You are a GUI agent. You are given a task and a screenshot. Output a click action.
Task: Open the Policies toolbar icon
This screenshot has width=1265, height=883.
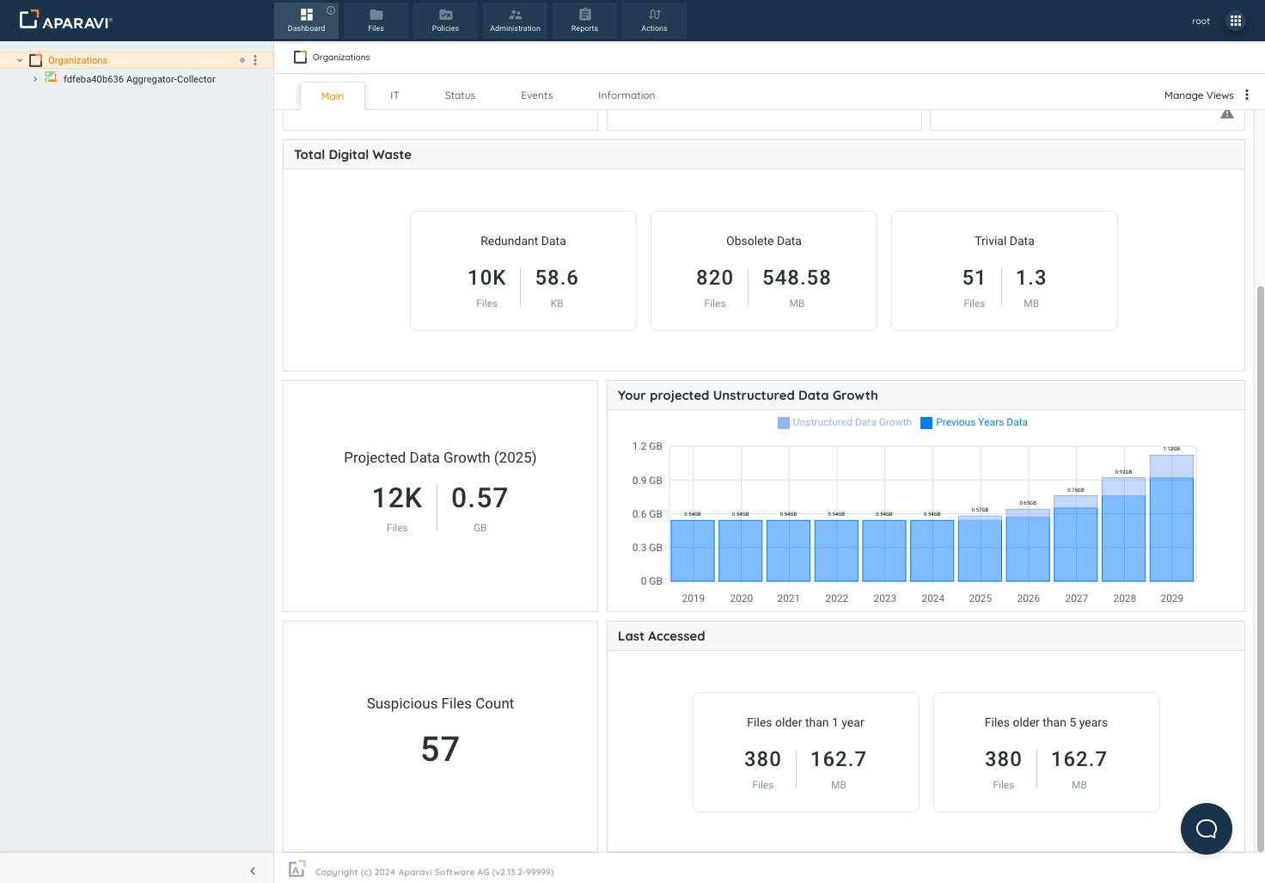[445, 15]
